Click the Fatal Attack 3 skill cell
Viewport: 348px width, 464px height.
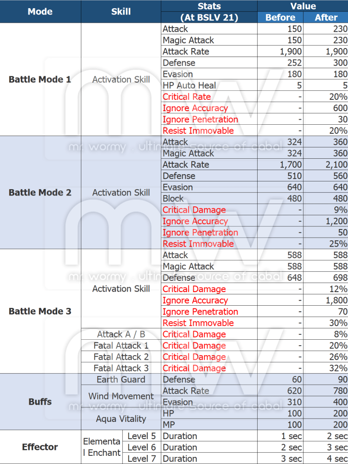click(x=121, y=368)
